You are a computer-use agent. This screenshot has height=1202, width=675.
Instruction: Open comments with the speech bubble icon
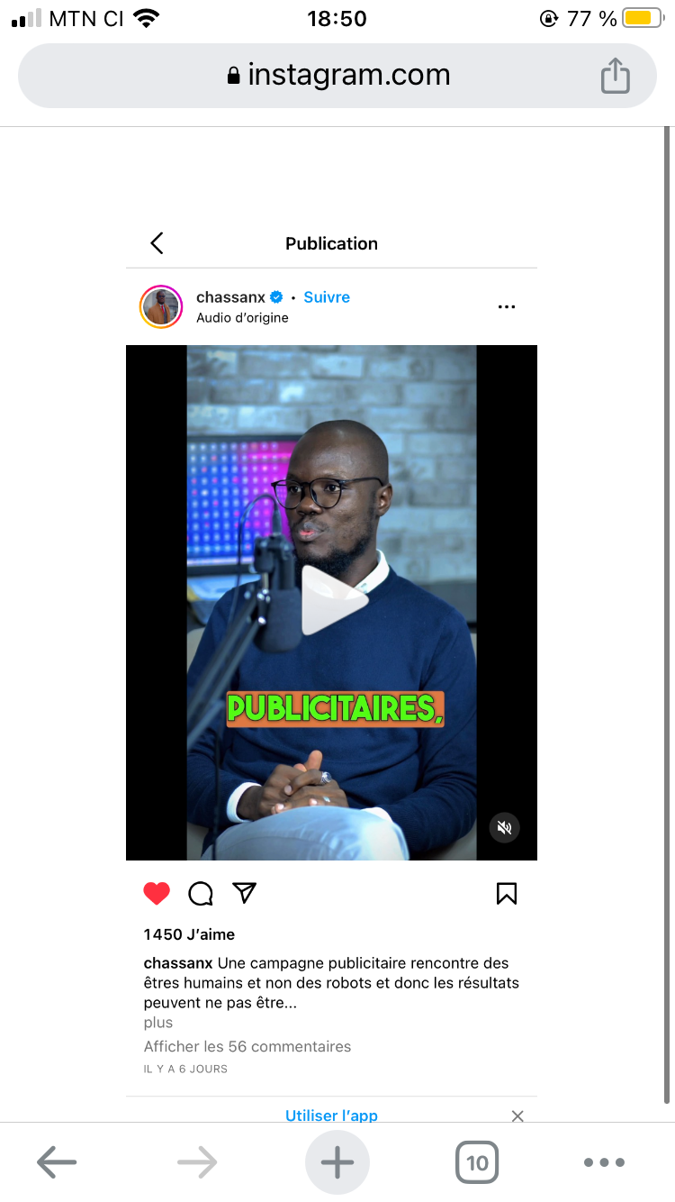coord(201,893)
